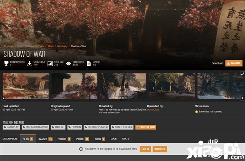Click the Endorsements trophy icon
245x161 pixels.
click(6, 63)
